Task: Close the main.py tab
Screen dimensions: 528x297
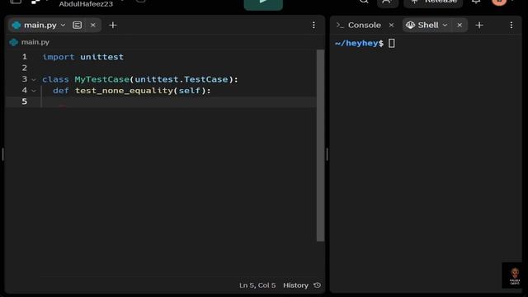Action: (x=93, y=26)
